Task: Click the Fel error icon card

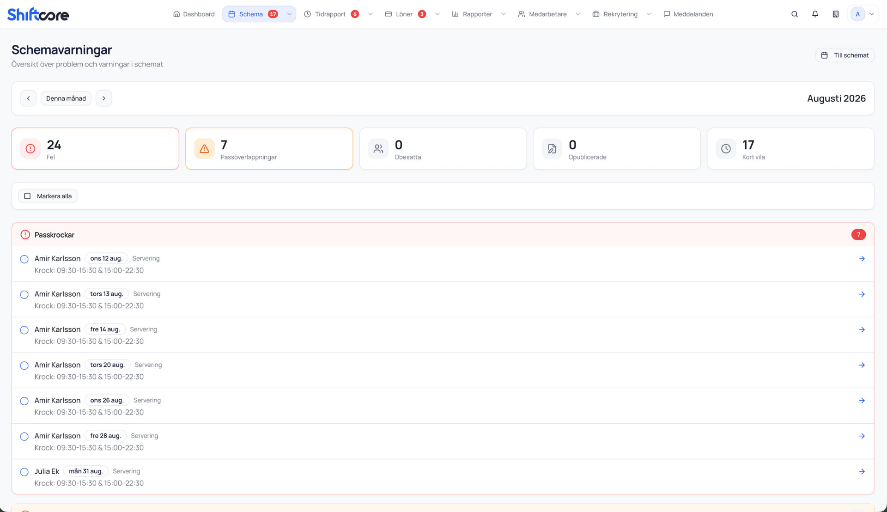Action: 30,149
